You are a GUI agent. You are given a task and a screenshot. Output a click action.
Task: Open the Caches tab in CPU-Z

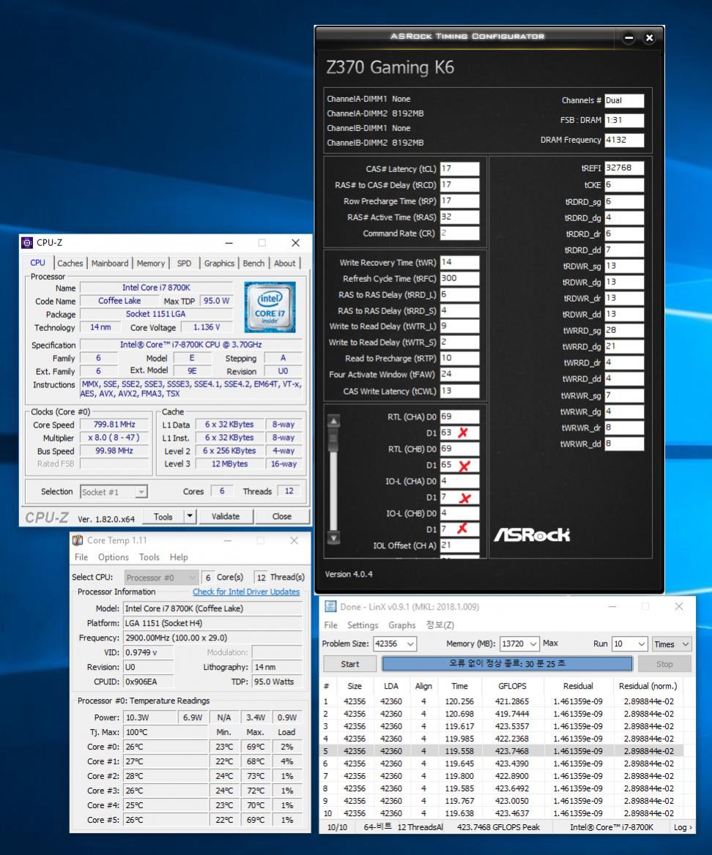tap(70, 264)
